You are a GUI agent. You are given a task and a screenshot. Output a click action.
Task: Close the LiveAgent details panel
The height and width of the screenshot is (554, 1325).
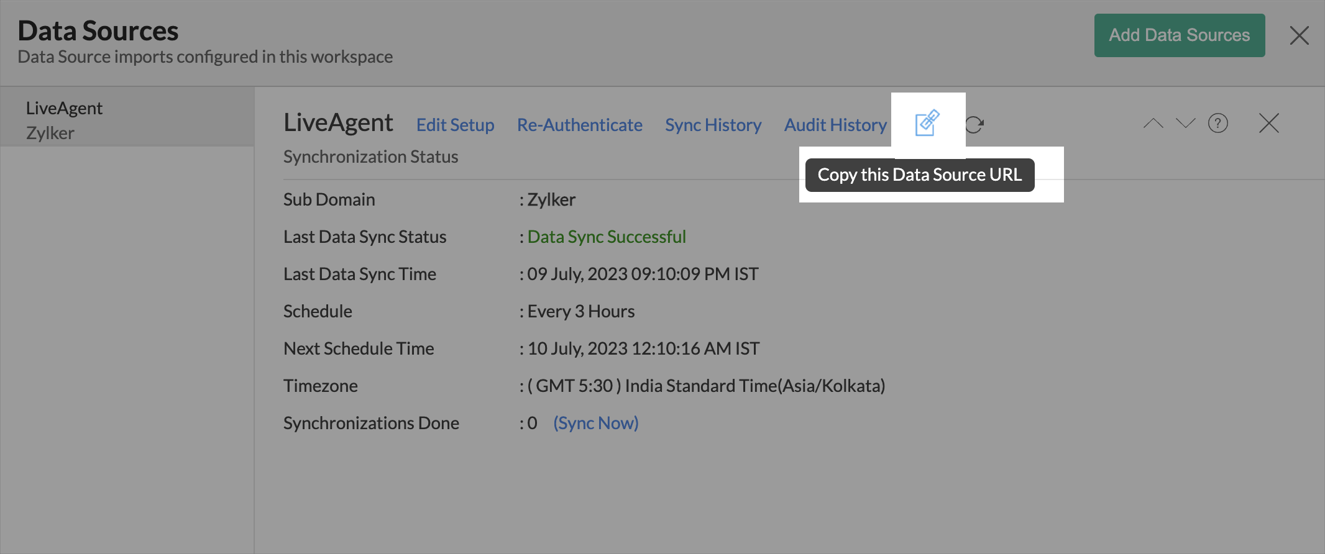pyautogui.click(x=1268, y=124)
